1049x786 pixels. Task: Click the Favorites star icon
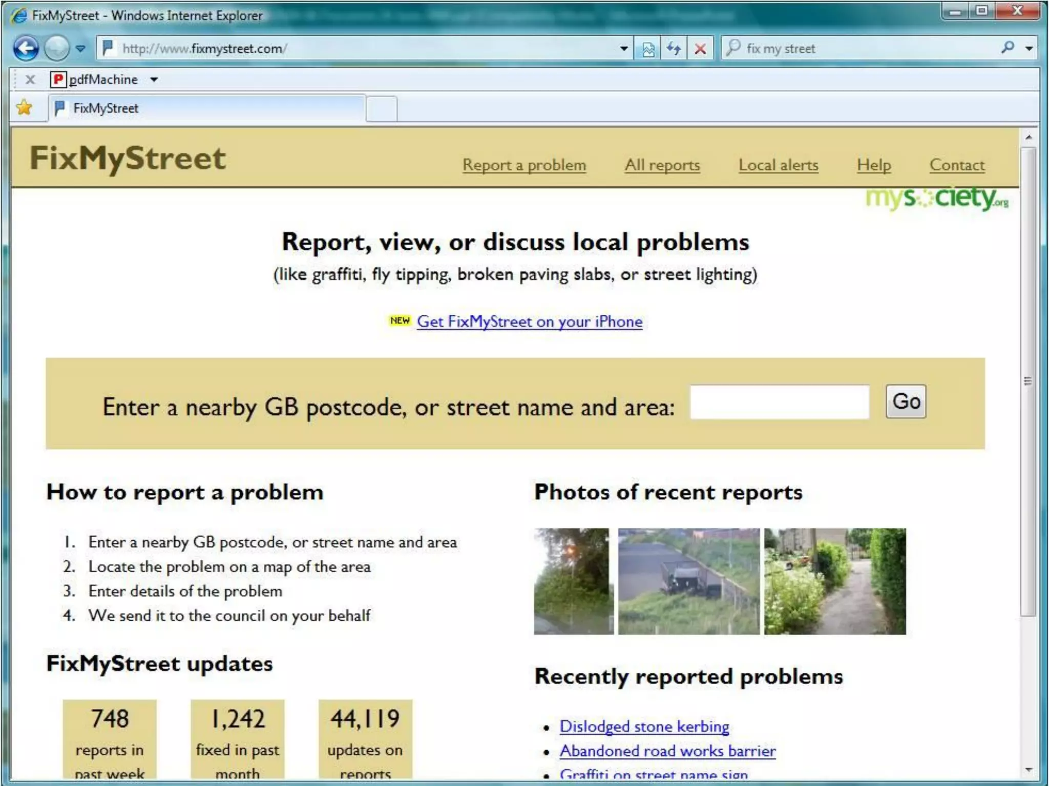[x=24, y=108]
